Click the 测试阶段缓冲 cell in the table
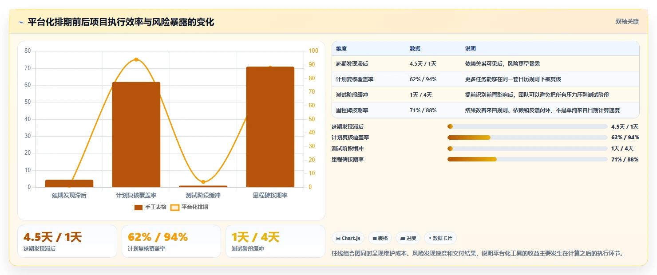 point(352,94)
